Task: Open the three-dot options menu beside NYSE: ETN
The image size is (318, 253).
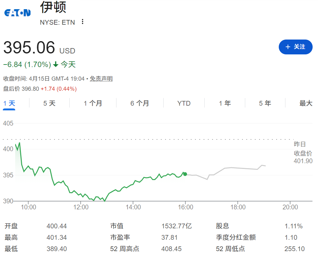Action: coord(82,22)
